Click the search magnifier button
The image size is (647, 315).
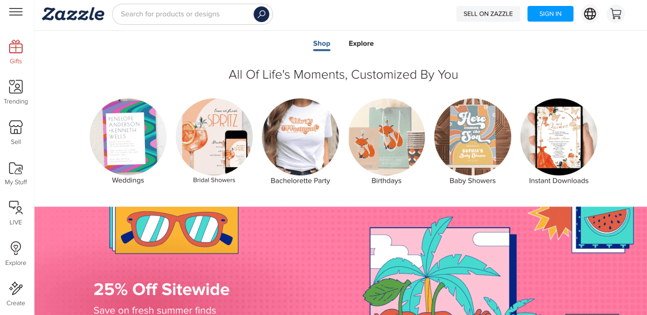click(x=261, y=14)
